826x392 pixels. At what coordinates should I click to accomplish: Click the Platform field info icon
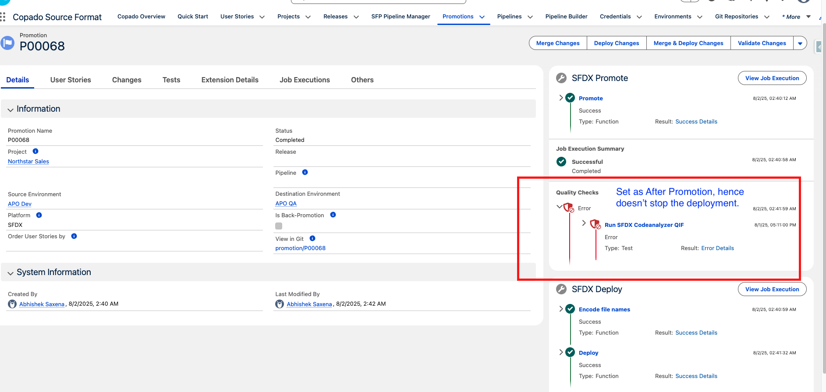tap(39, 215)
